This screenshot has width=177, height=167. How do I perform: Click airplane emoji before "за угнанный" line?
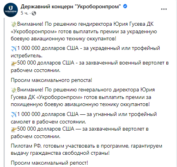point(14,114)
